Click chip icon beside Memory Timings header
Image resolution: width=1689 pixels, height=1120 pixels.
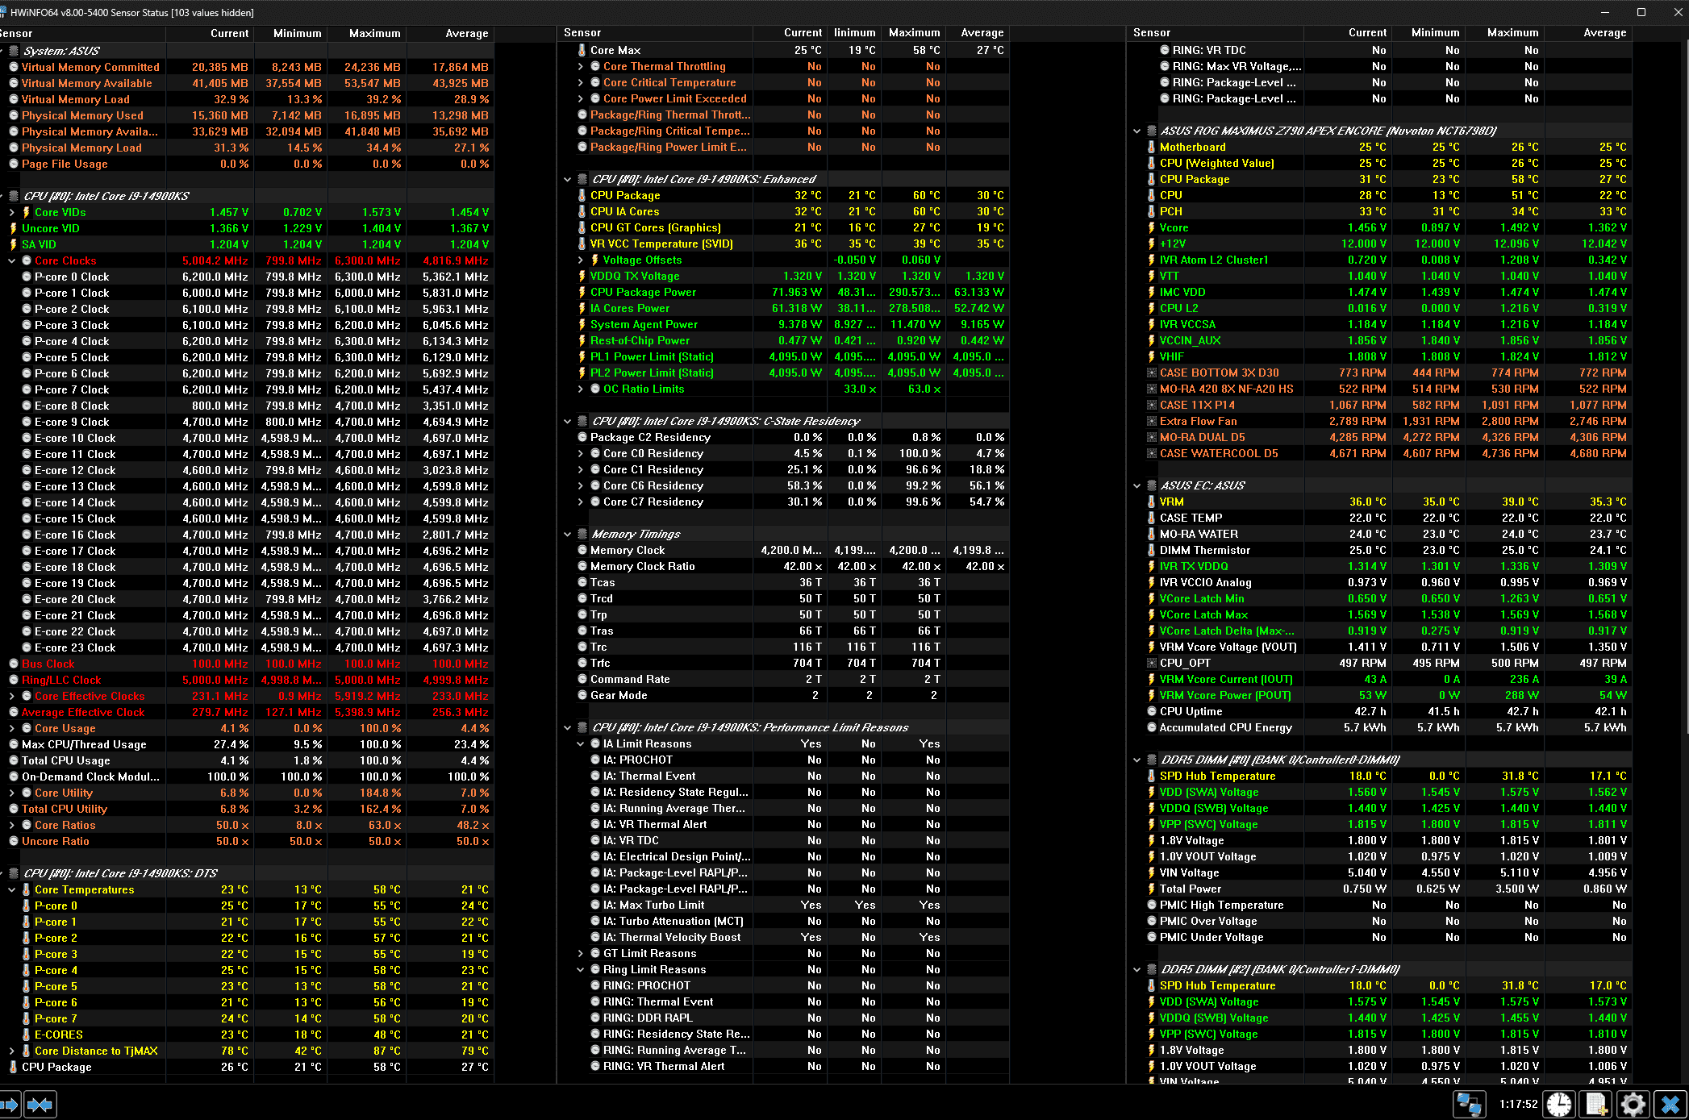pos(582,534)
